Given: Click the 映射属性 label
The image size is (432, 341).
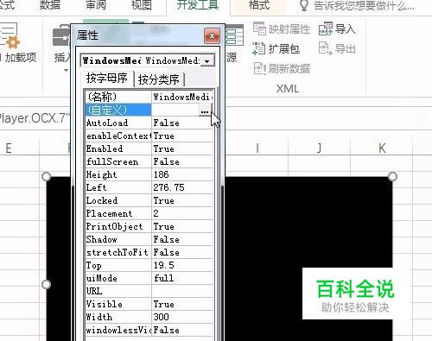Looking at the screenshot, I should (x=289, y=29).
